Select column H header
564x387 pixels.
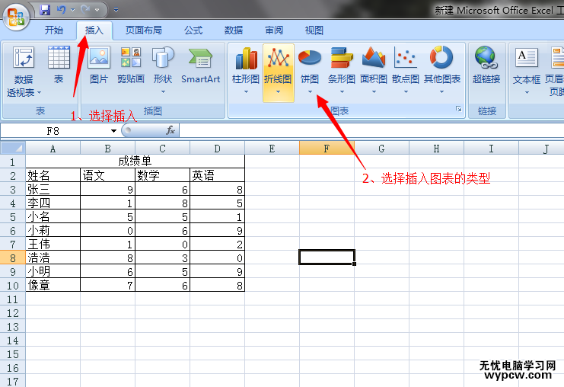tap(436, 149)
